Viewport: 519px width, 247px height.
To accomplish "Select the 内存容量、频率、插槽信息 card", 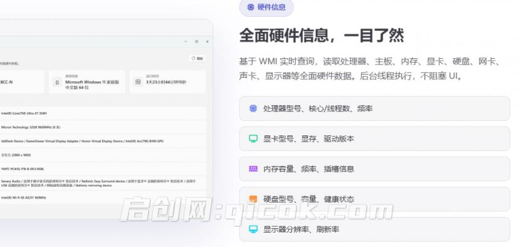I will coord(375,169).
